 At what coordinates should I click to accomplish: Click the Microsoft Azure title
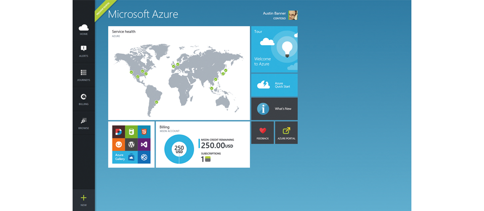point(143,14)
